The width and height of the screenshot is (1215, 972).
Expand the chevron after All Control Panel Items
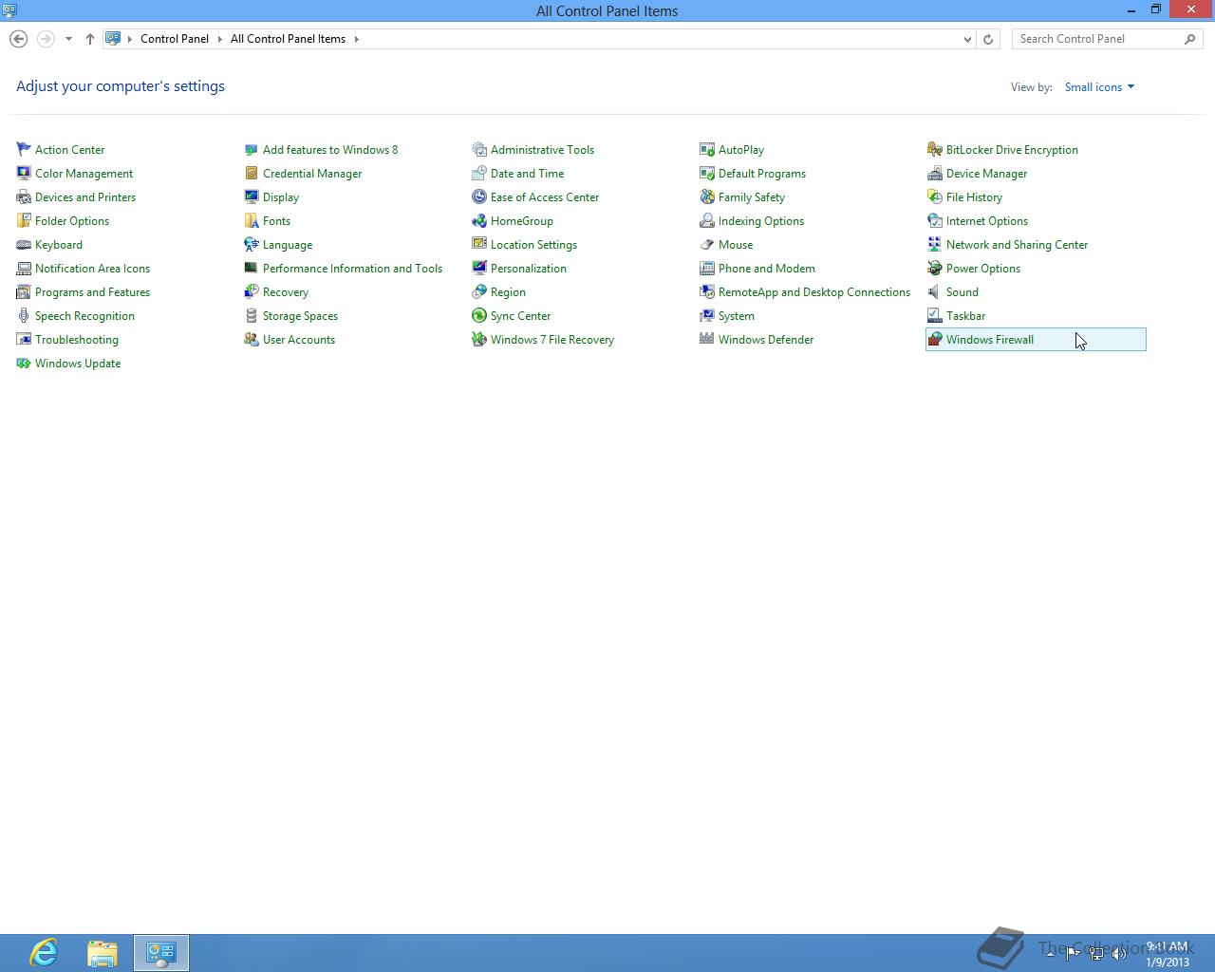[357, 39]
